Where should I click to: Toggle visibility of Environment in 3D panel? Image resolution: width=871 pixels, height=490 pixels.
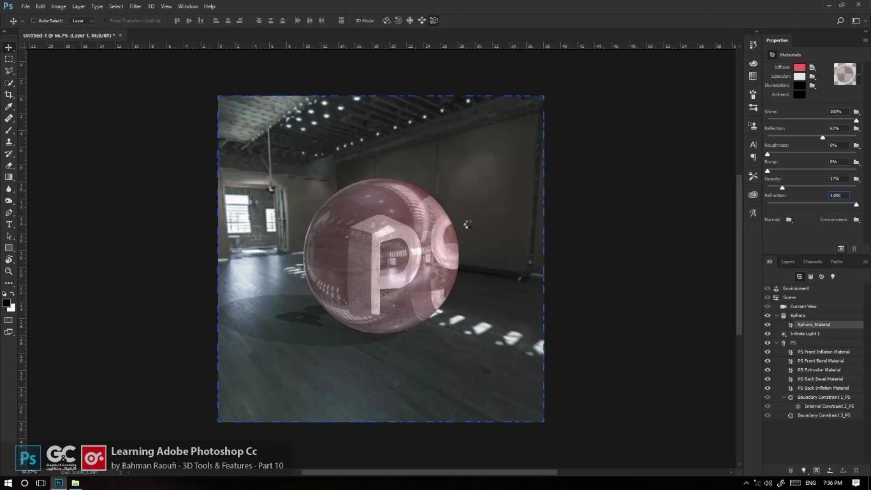pos(768,288)
